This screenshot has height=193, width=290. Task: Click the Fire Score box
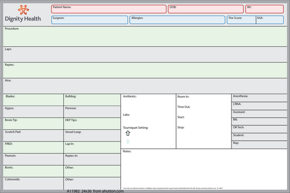[241, 20]
